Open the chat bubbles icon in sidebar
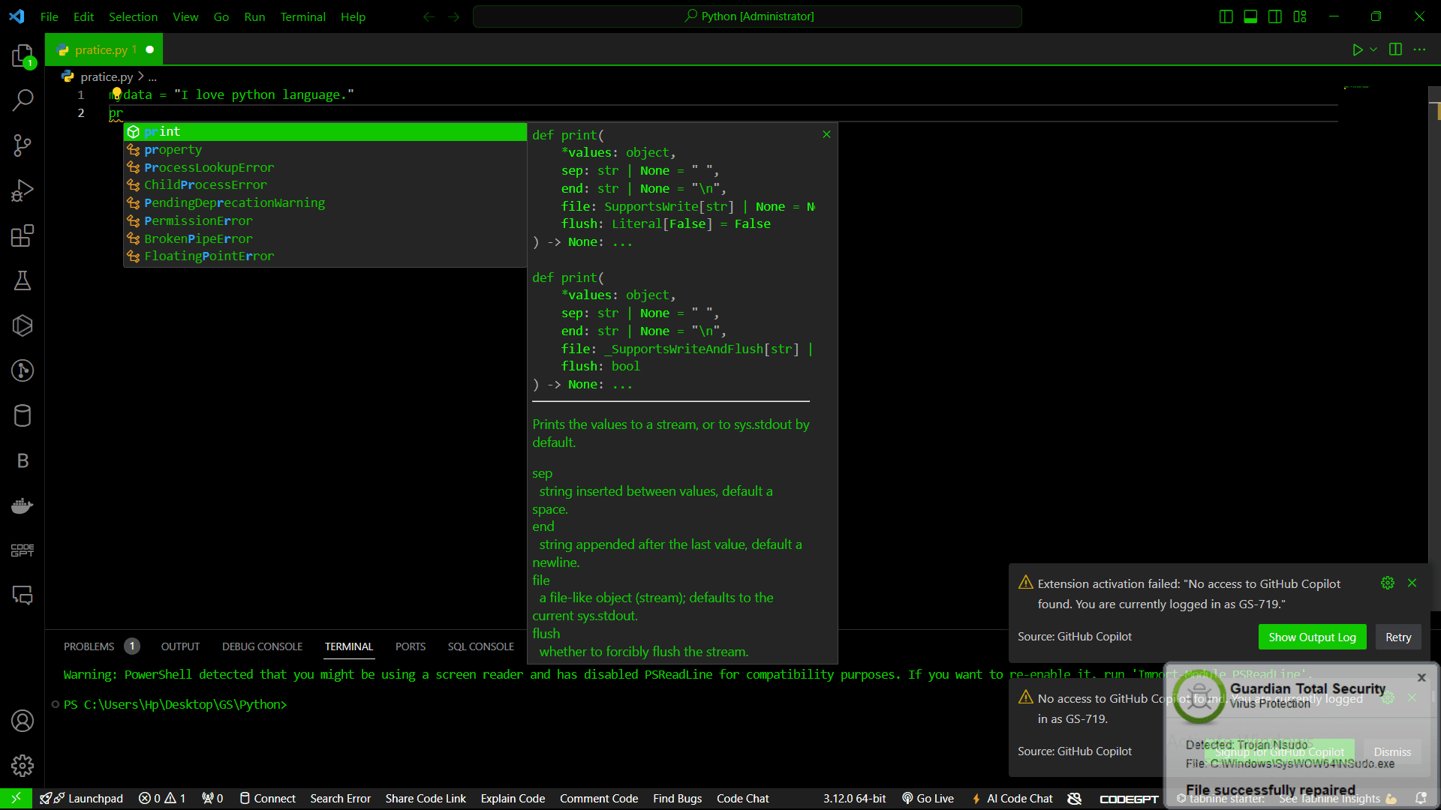1441x810 pixels. point(23,595)
